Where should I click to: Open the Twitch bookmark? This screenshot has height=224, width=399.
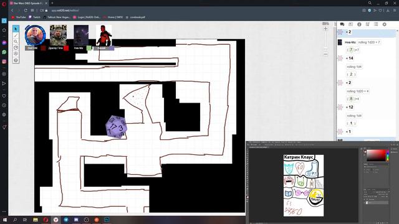click(35, 17)
